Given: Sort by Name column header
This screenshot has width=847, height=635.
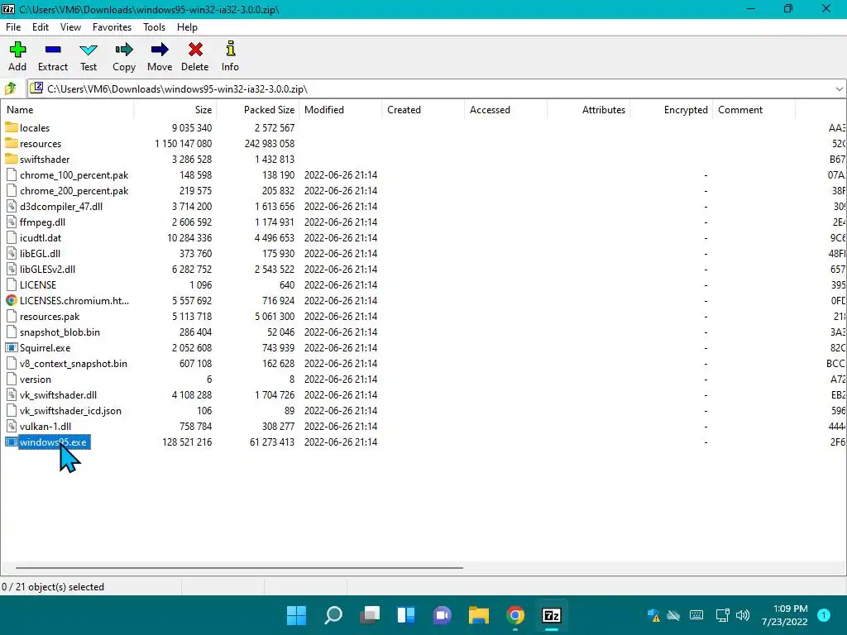Looking at the screenshot, I should (x=67, y=110).
